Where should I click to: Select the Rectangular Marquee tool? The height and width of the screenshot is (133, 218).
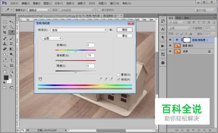[5, 22]
